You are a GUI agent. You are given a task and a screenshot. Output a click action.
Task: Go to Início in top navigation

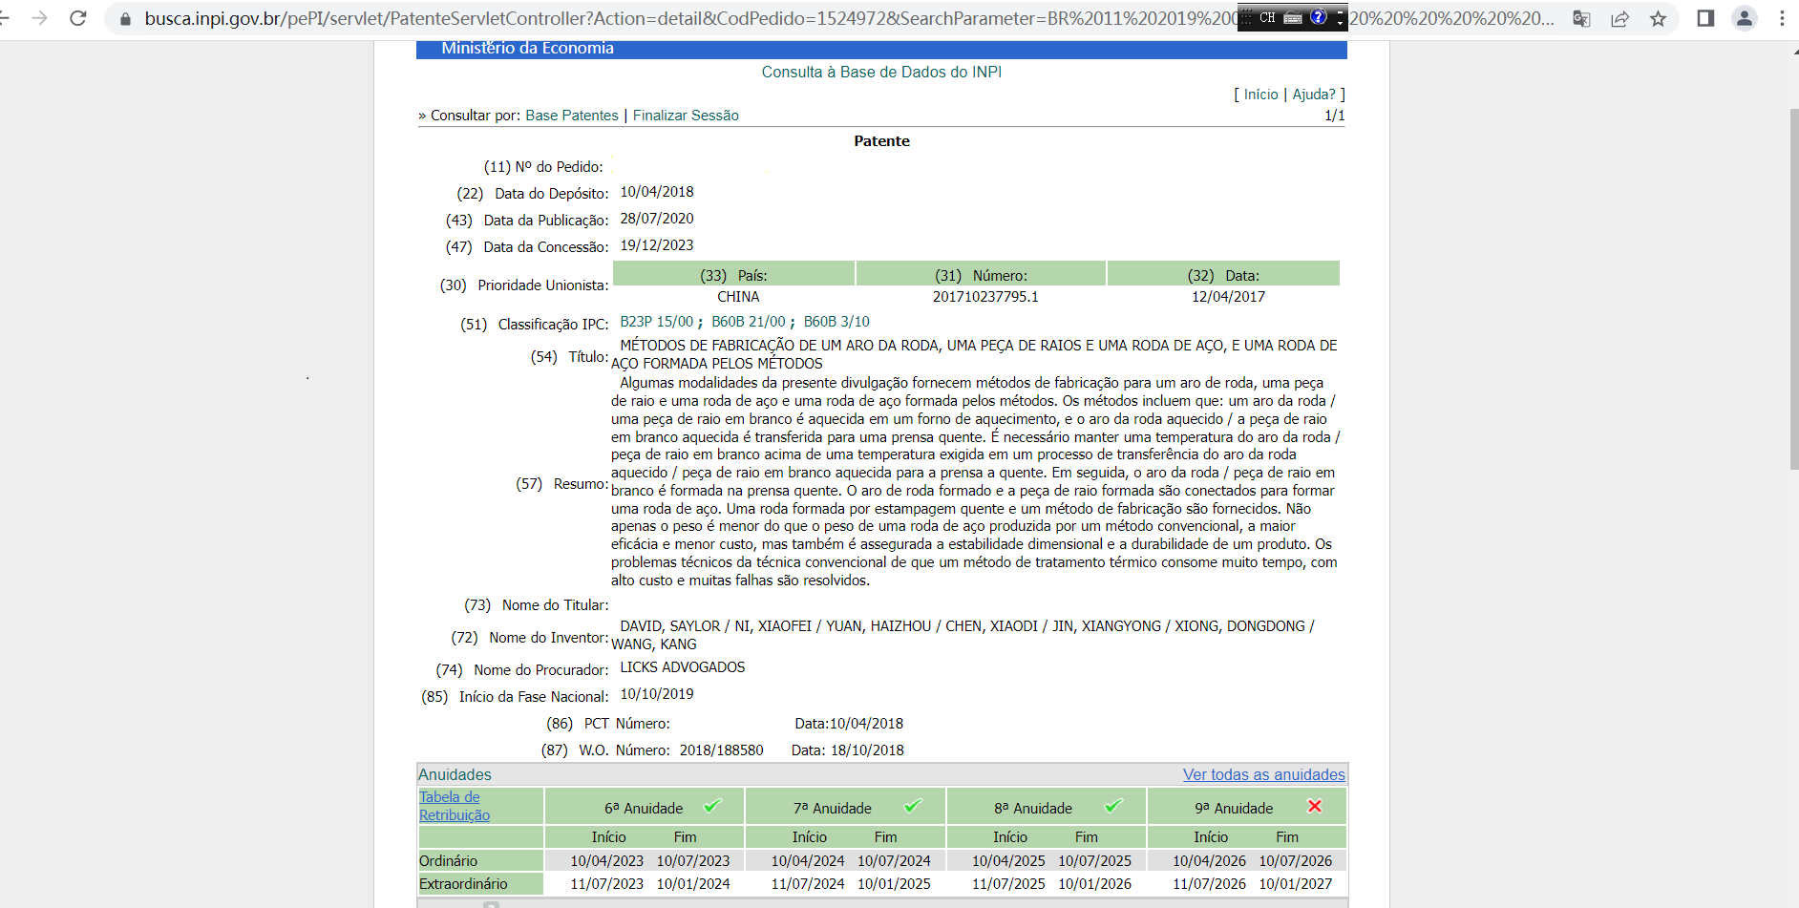pos(1260,95)
